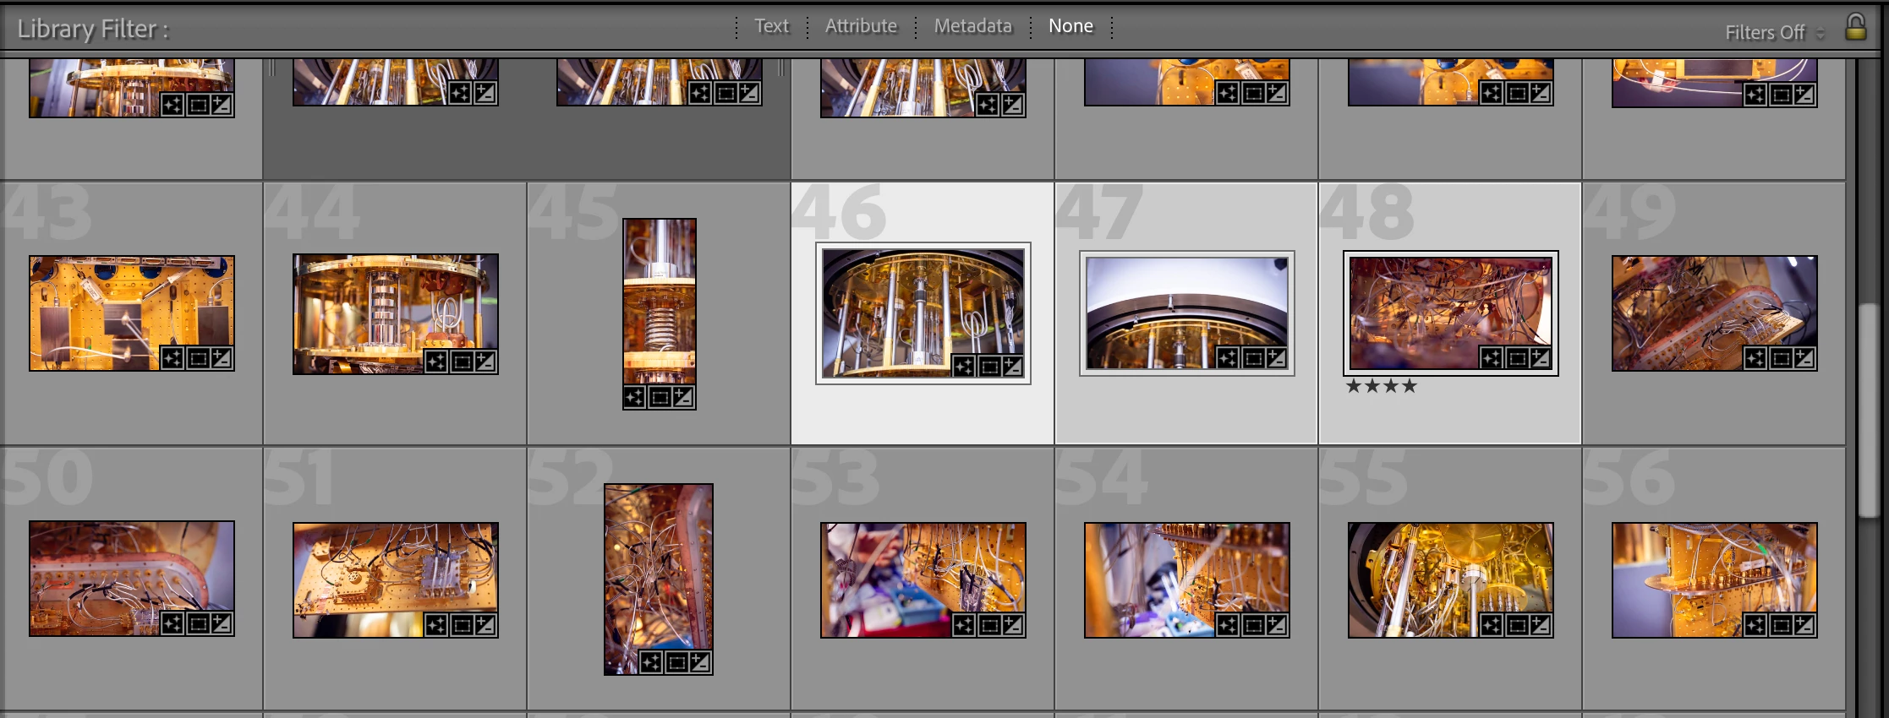Select photo 50 thumbnail

pos(132,579)
